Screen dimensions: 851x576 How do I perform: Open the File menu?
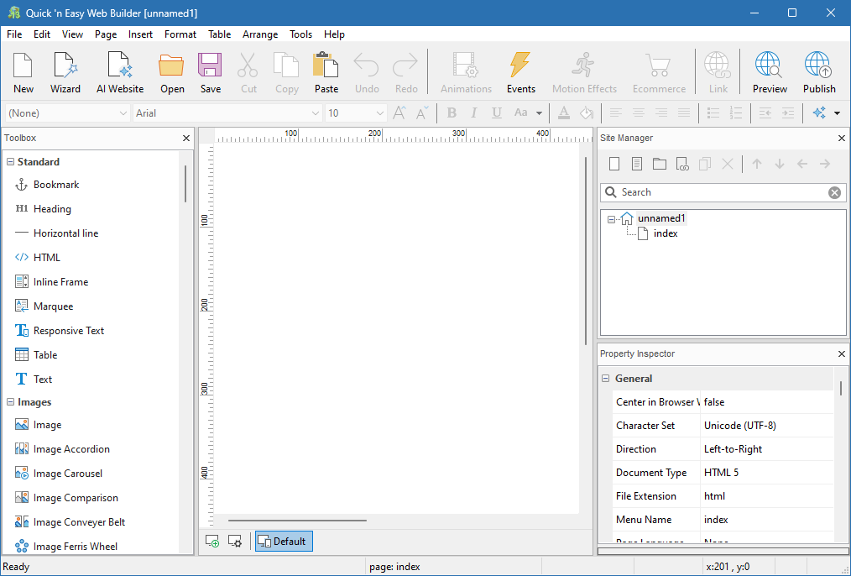[14, 34]
